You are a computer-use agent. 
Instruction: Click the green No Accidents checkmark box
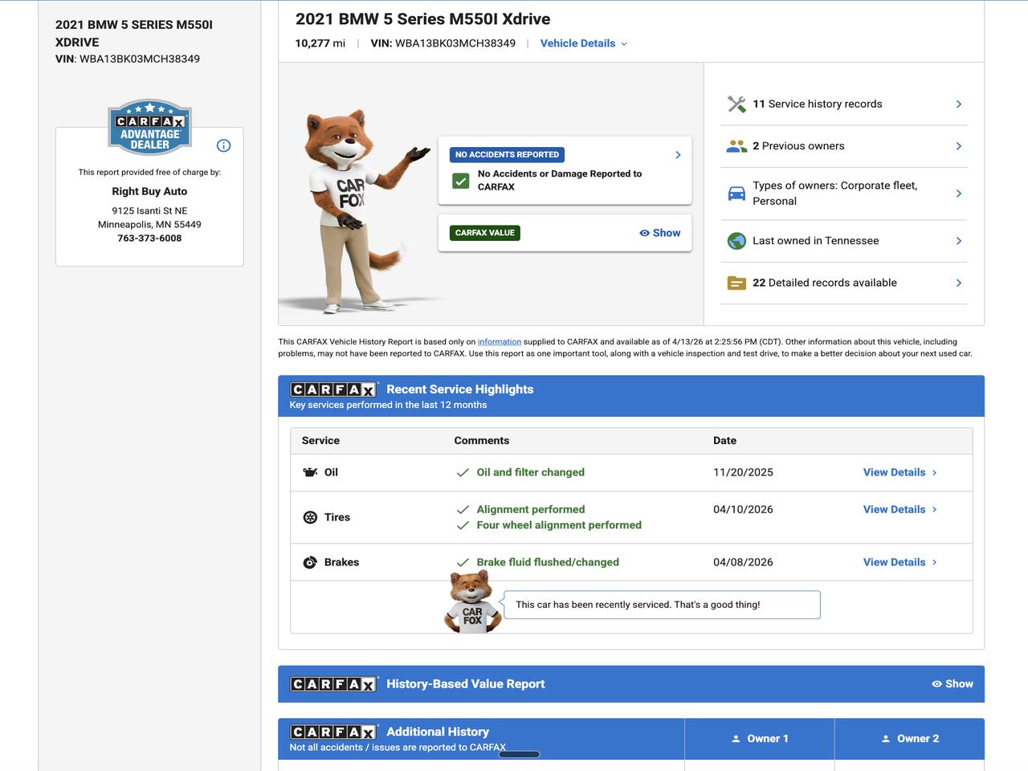(460, 181)
